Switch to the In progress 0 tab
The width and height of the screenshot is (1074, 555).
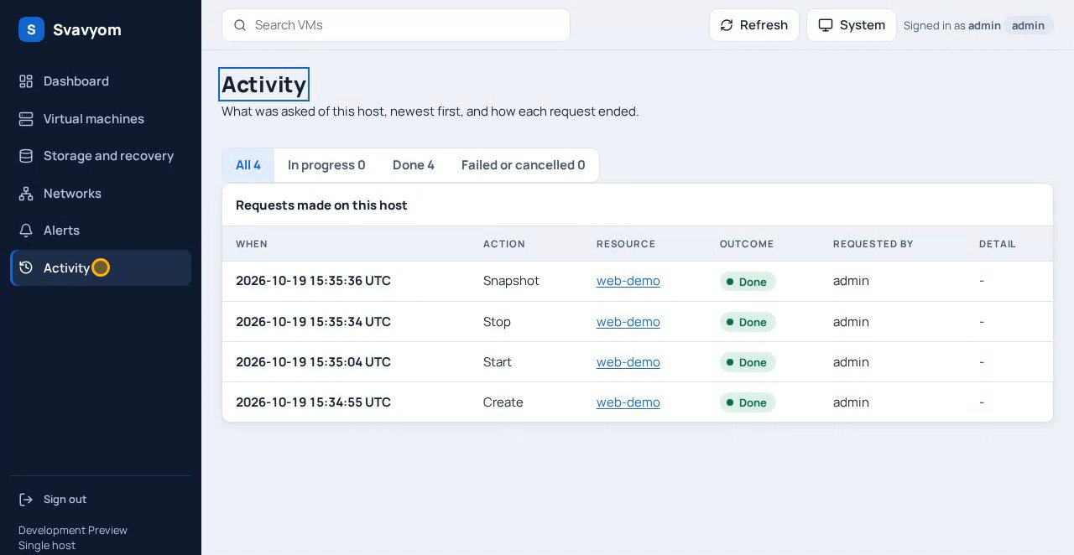(x=326, y=165)
